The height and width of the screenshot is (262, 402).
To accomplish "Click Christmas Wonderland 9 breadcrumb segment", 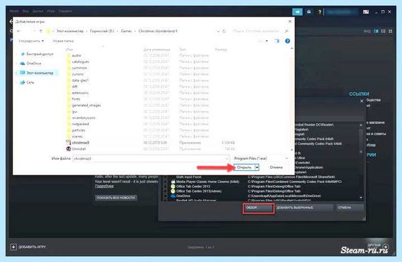I will pyautogui.click(x=157, y=31).
